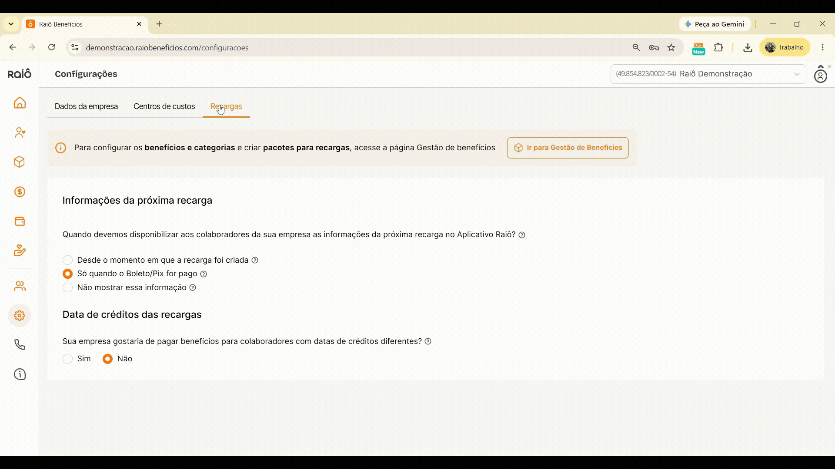
Task: Reload the page
Action: tap(51, 47)
